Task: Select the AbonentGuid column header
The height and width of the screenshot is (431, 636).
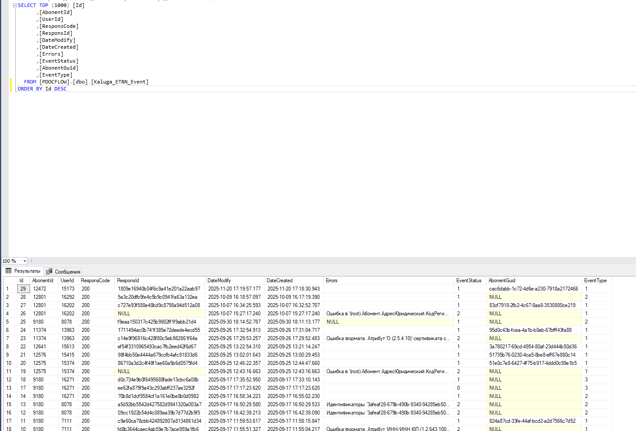Action: 534,281
